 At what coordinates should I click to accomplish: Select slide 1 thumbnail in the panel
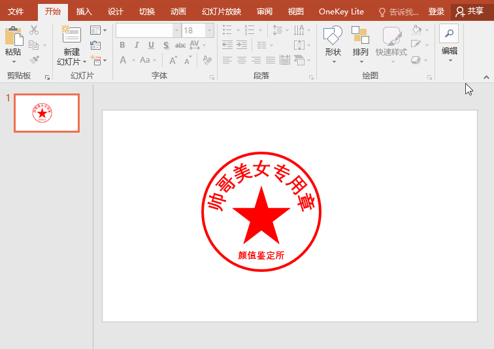[x=46, y=113]
